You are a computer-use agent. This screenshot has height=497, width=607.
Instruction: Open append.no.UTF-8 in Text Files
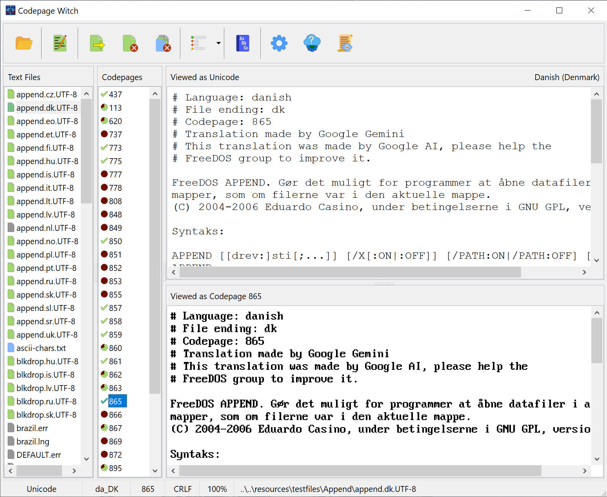click(x=47, y=241)
